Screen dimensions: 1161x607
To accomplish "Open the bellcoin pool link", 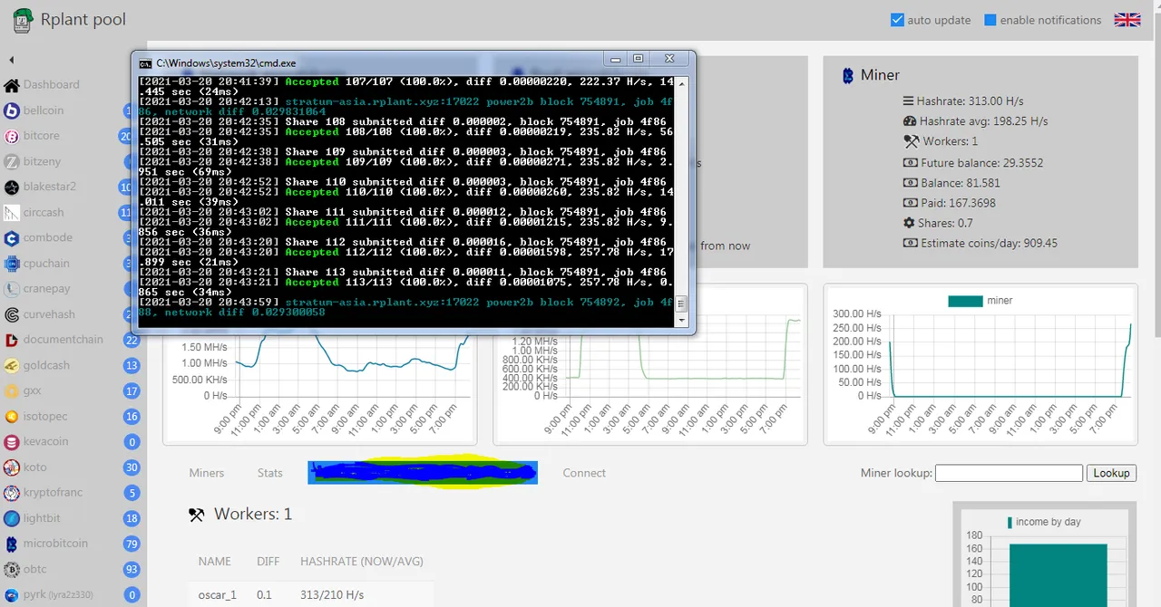I will pyautogui.click(x=44, y=111).
